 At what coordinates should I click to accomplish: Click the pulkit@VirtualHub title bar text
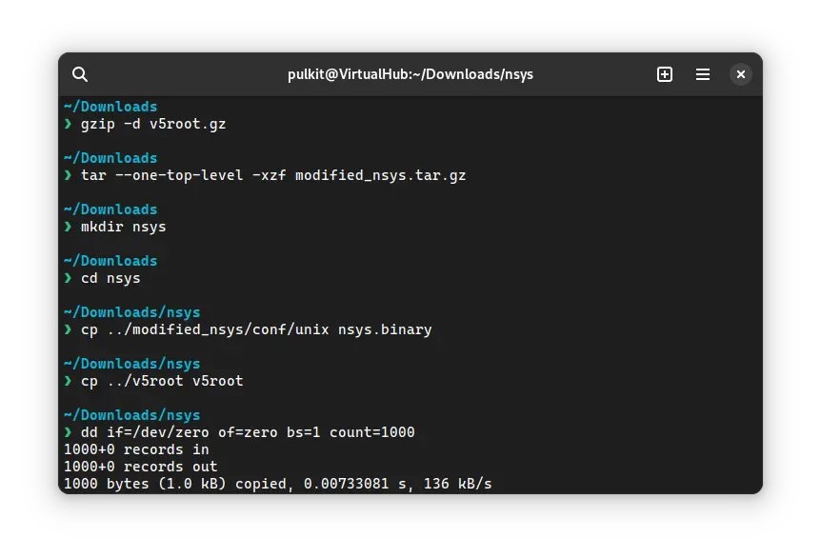(410, 73)
